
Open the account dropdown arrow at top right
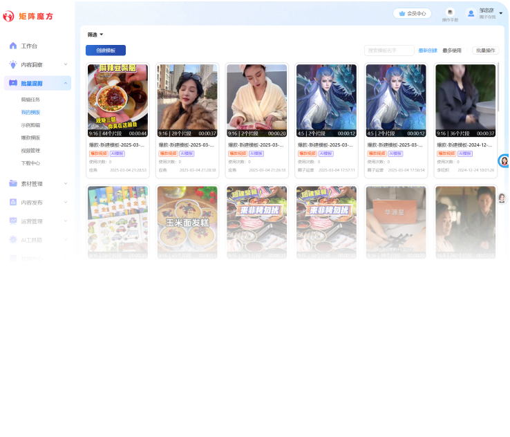501,13
